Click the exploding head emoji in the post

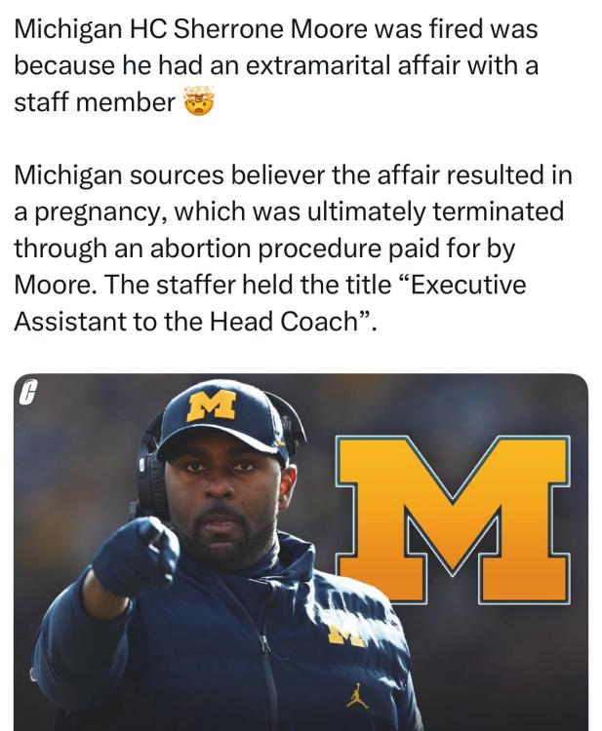199,102
